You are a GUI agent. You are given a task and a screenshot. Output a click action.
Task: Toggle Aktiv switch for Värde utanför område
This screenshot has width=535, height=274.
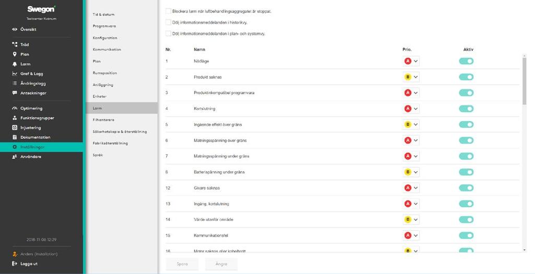click(x=466, y=220)
